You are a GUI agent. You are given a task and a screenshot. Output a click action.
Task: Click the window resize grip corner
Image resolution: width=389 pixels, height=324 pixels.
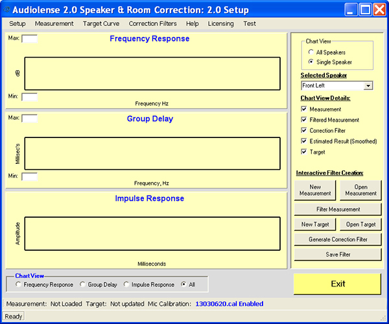pyautogui.click(x=384, y=318)
